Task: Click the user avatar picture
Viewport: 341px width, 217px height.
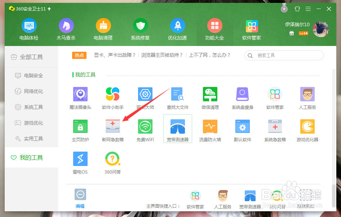Action: click(x=321, y=29)
